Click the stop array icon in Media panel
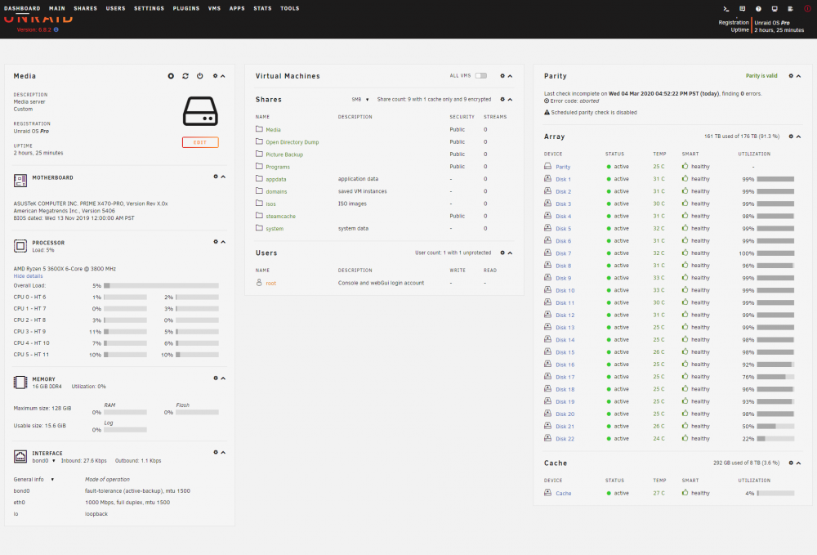 pos(171,76)
